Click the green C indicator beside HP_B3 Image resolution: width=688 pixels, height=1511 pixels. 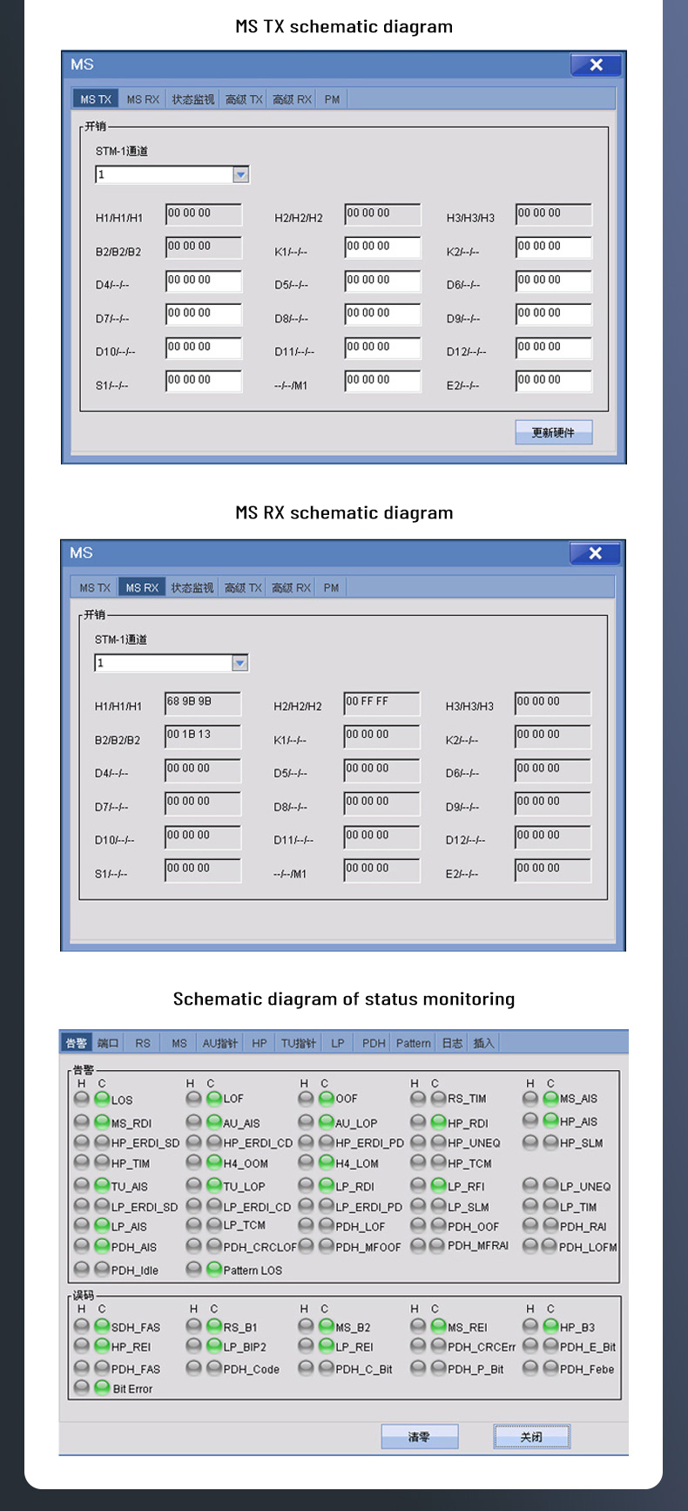[550, 1326]
